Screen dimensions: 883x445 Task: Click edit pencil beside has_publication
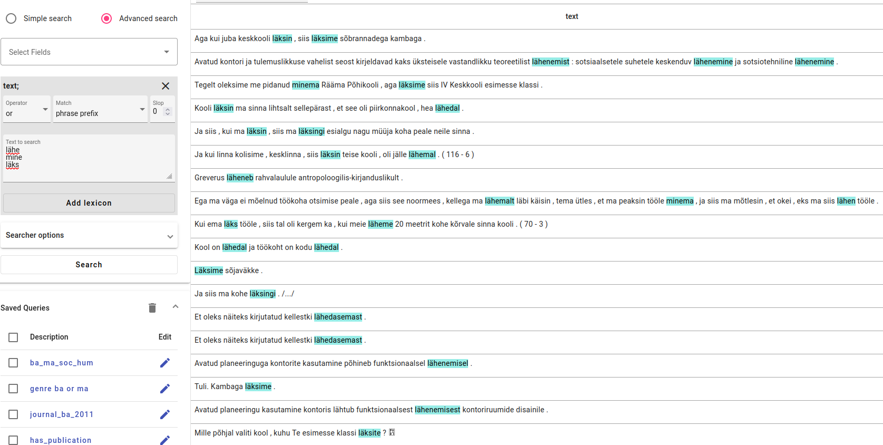tap(165, 439)
